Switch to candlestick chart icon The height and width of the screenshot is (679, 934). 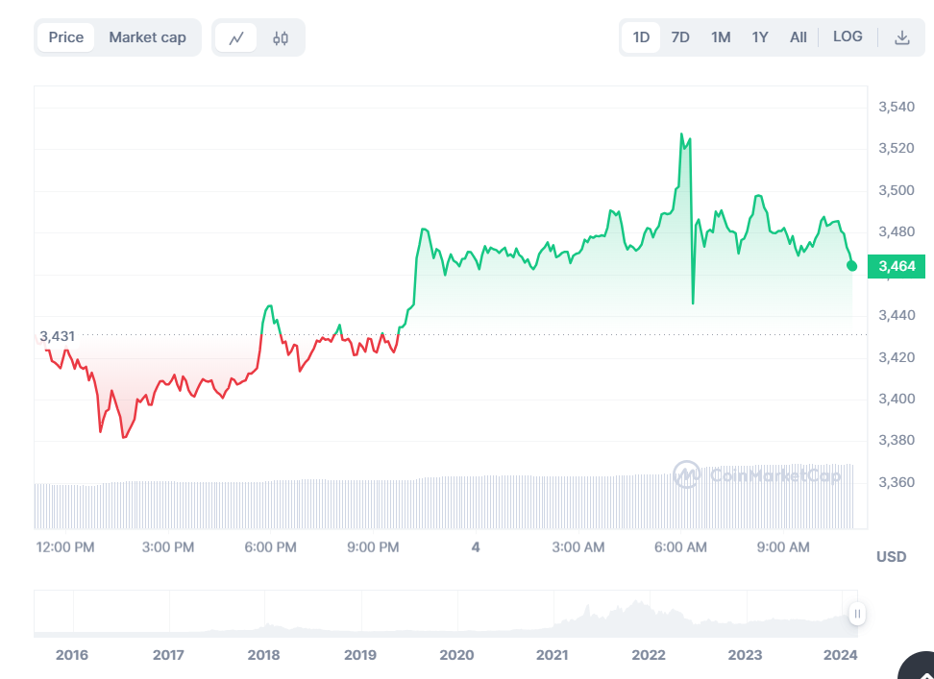[x=281, y=38]
